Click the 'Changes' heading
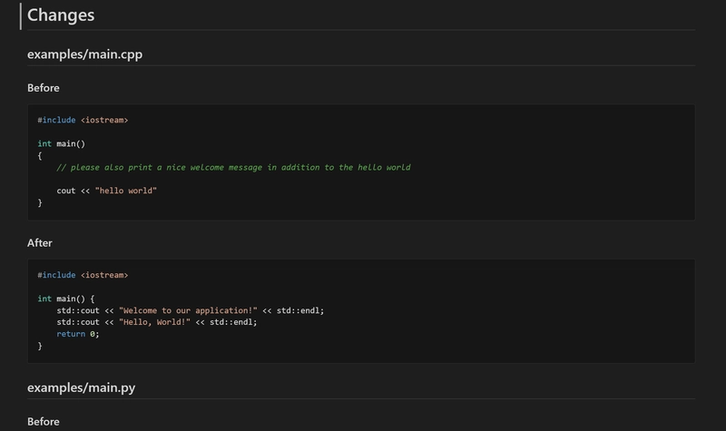The height and width of the screenshot is (431, 726). (61, 15)
